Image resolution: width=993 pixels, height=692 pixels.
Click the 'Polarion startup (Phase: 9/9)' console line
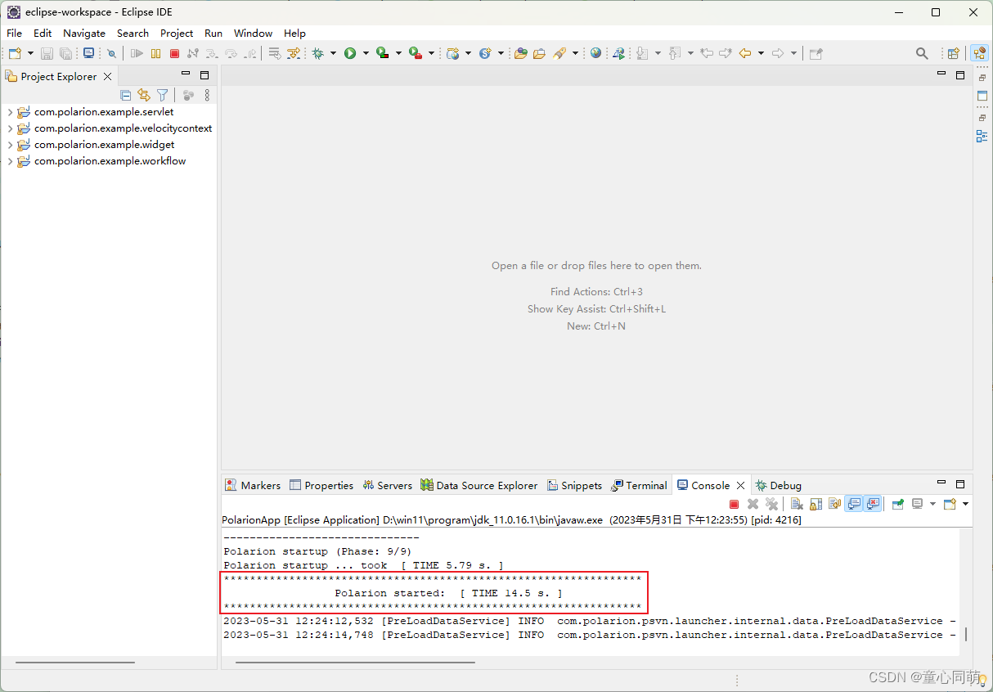pyautogui.click(x=317, y=551)
